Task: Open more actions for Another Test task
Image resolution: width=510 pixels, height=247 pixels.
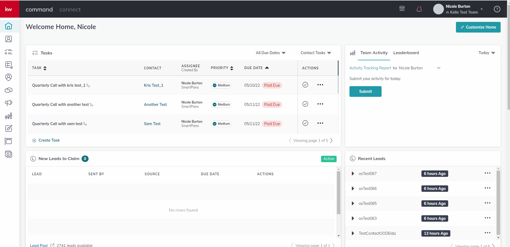Action: [x=320, y=104]
